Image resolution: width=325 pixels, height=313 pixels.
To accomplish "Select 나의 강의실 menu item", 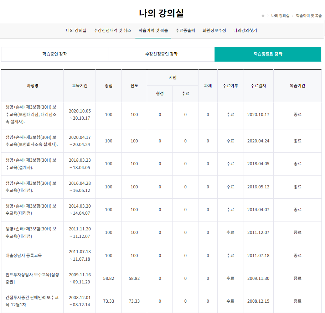I will 76,31.
